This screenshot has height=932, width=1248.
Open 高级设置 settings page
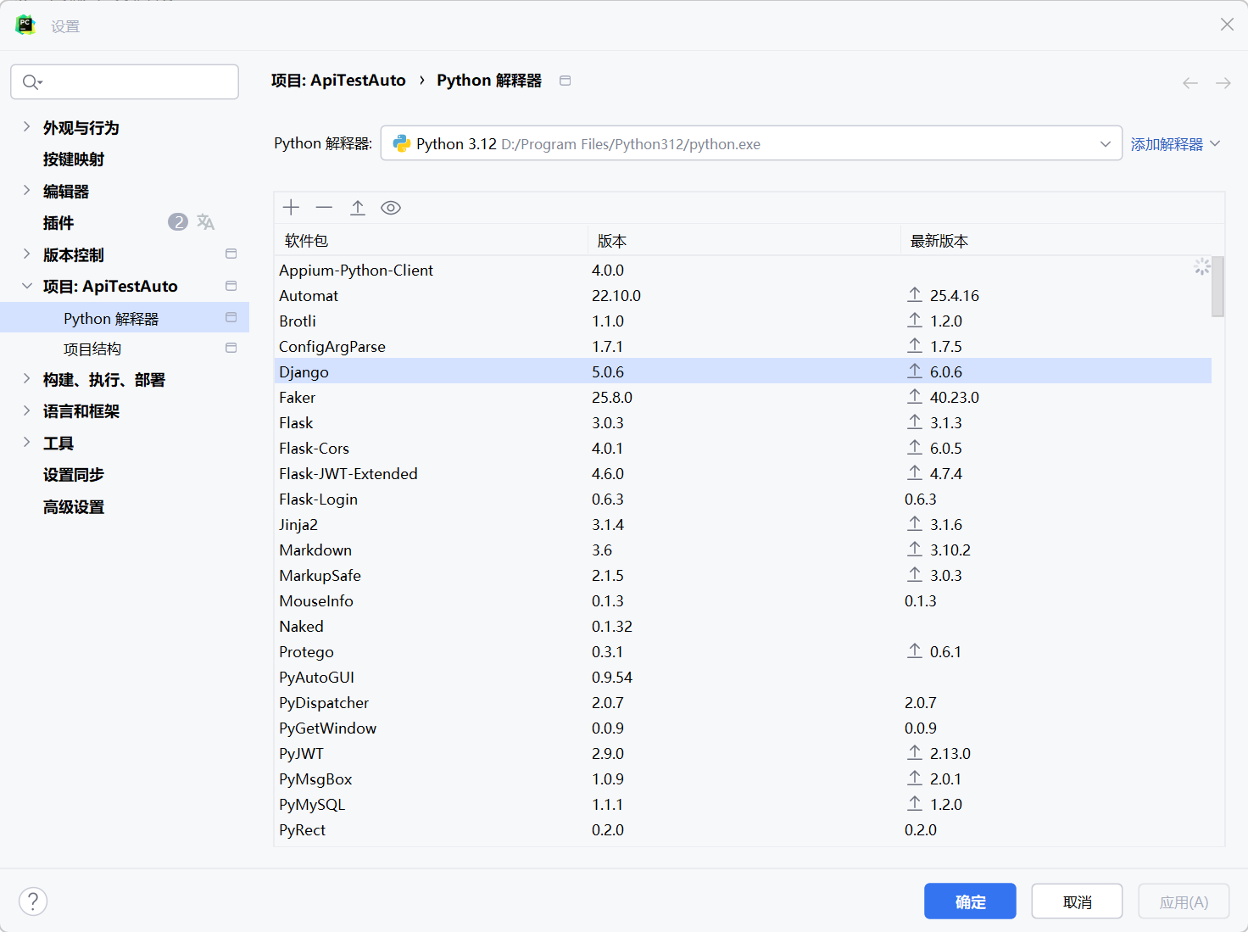pyautogui.click(x=74, y=507)
